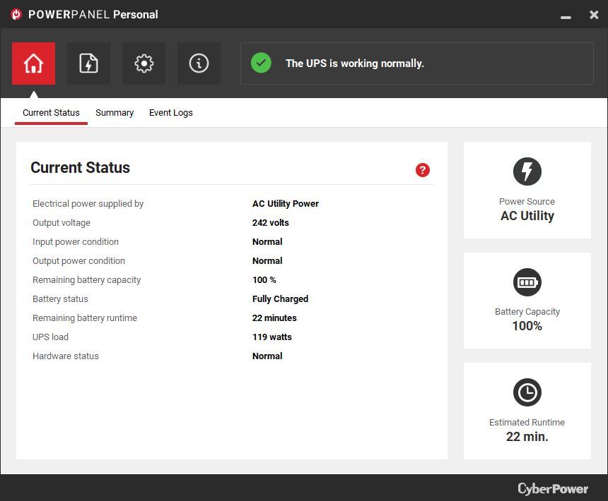Switch to the Summary tab
The width and height of the screenshot is (608, 501).
(115, 113)
